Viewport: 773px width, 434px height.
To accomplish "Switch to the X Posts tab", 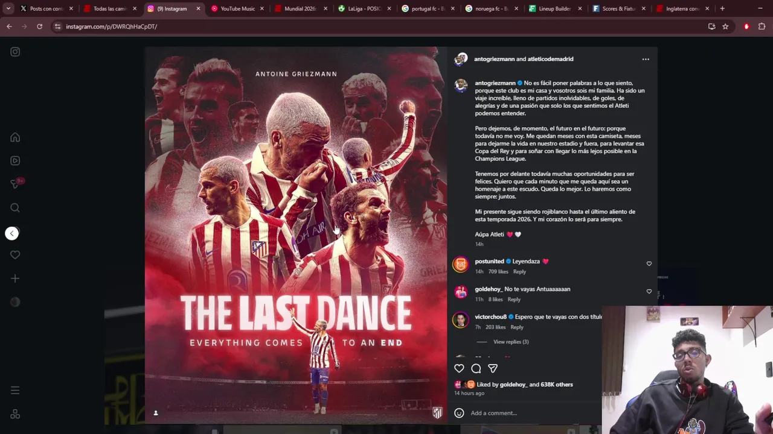I will [47, 8].
